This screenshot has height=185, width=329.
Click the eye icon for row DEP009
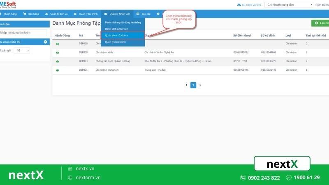(58, 53)
